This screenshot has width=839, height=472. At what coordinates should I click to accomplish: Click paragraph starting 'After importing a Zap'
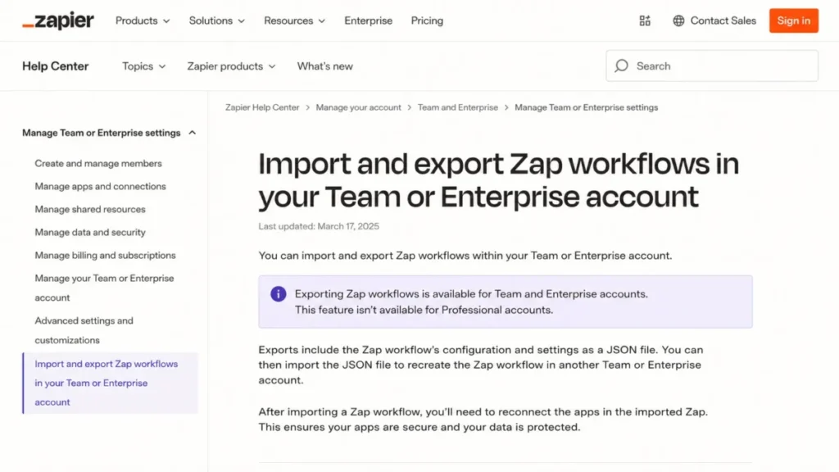[483, 420]
